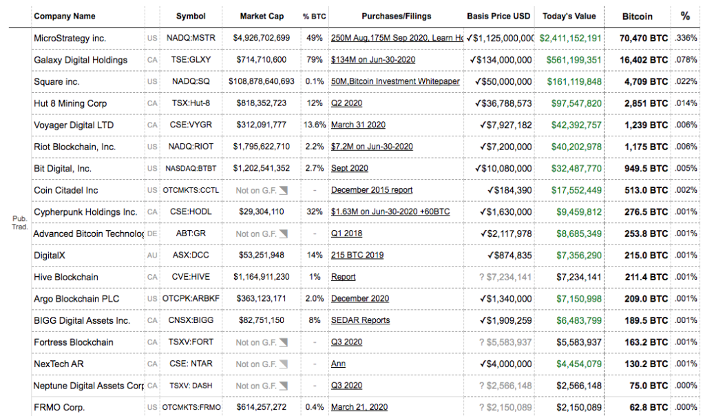Click note indicator in Coin Citadel Market Cap cell
Image resolution: width=705 pixels, height=416 pixels.
[x=283, y=190]
